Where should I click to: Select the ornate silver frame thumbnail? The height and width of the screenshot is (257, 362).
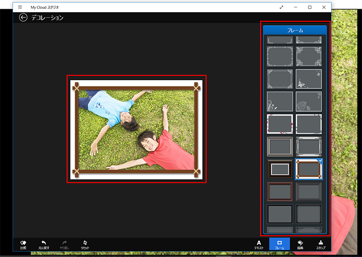(309, 146)
